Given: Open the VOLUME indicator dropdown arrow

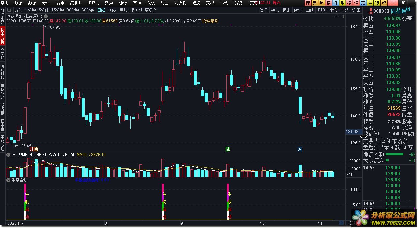Looking at the screenshot, I should click(x=8, y=154).
